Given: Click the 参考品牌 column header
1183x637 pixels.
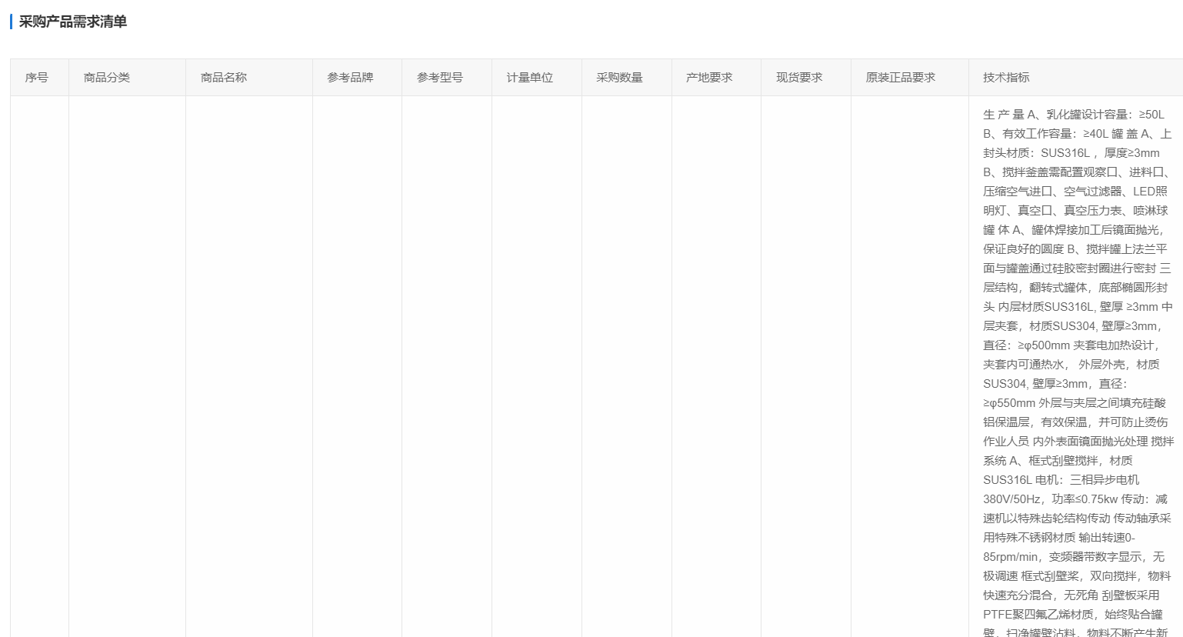Looking at the screenshot, I should (x=350, y=78).
